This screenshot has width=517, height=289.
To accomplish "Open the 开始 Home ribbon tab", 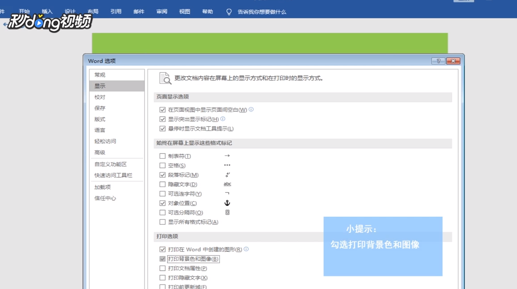I will click(24, 12).
